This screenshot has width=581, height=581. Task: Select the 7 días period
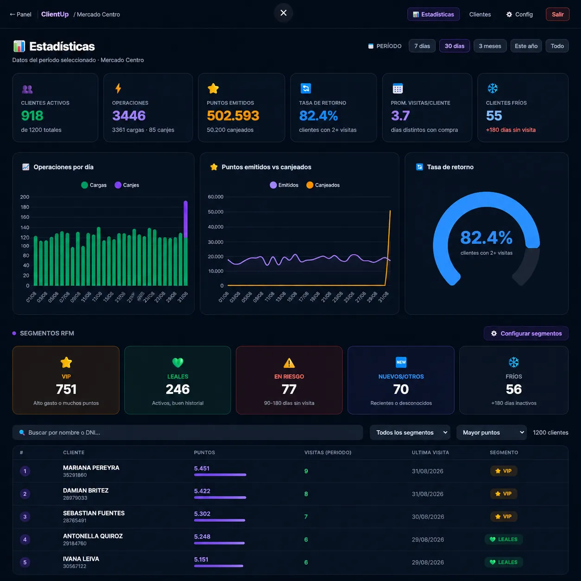click(x=422, y=46)
